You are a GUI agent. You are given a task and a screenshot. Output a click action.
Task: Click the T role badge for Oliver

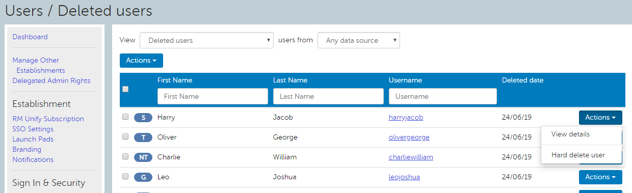point(143,137)
